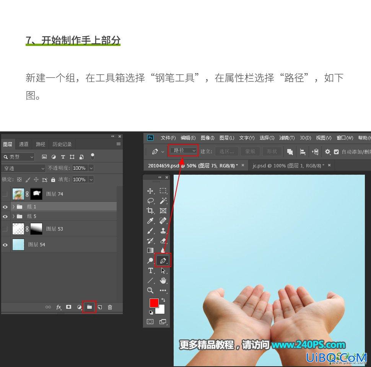
Task: Select the Gradient tool
Action: 150,251
